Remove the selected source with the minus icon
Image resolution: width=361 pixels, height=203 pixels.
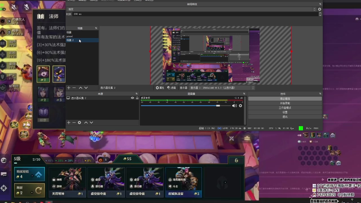click(x=74, y=123)
